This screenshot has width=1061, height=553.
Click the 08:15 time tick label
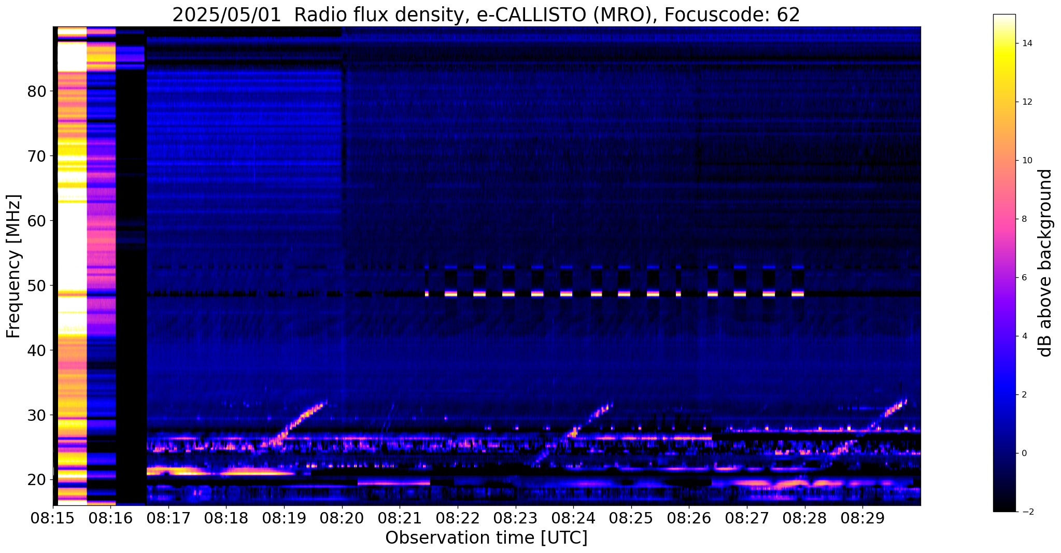point(53,518)
